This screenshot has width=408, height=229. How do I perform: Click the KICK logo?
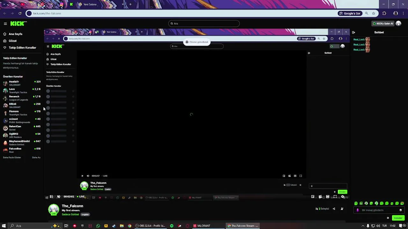(18, 24)
